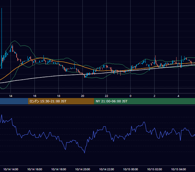Click the 10/15 04:00 time label

(178, 169)
